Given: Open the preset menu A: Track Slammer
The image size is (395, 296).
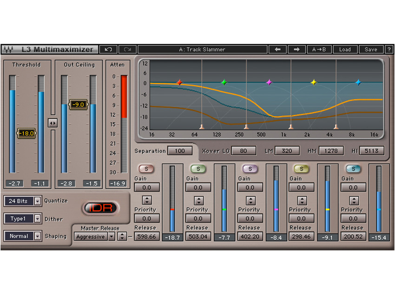Looking at the screenshot, I should coord(202,49).
